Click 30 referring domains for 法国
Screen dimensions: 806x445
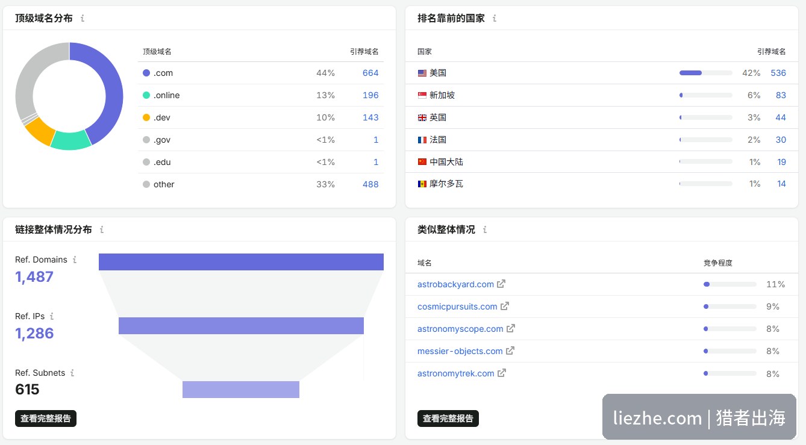pyautogui.click(x=781, y=140)
